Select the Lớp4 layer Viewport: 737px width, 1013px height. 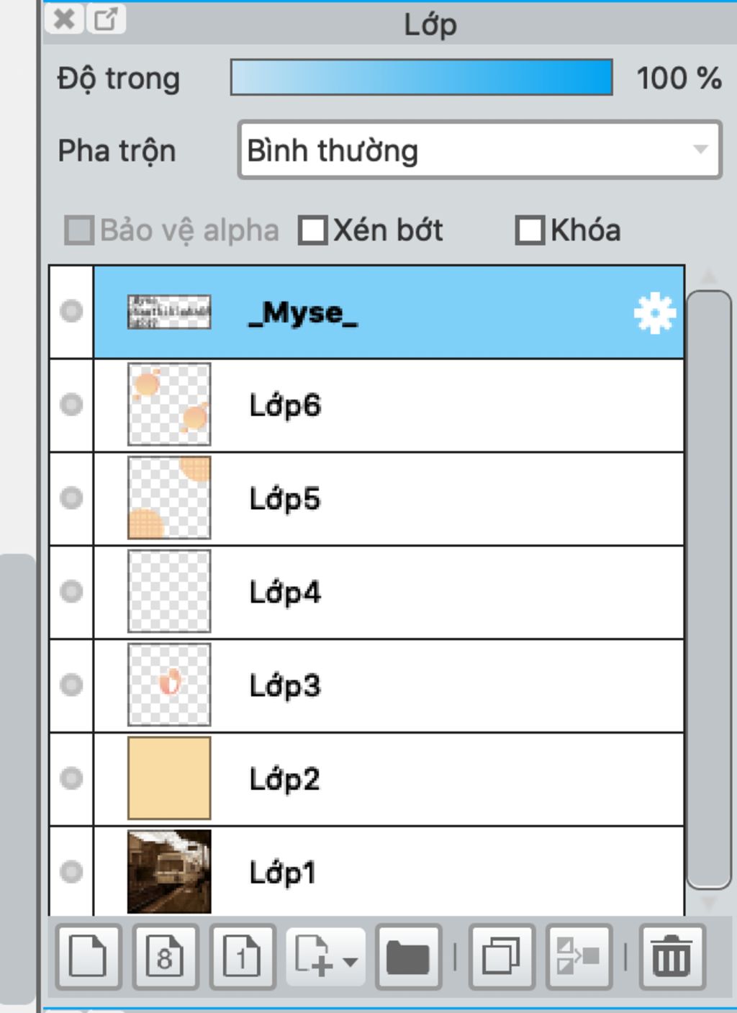click(389, 592)
